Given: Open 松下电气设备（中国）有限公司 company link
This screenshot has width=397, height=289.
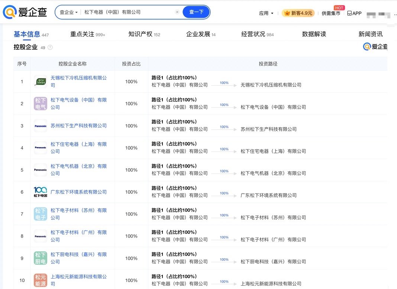Looking at the screenshot, I should 79,103.
